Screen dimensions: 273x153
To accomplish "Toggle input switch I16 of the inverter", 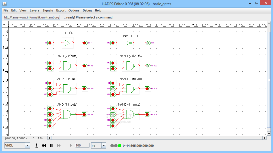I will (x=113, y=43).
